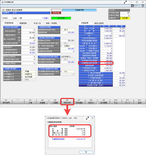Click the 未処理社員数 value 66

125,13
